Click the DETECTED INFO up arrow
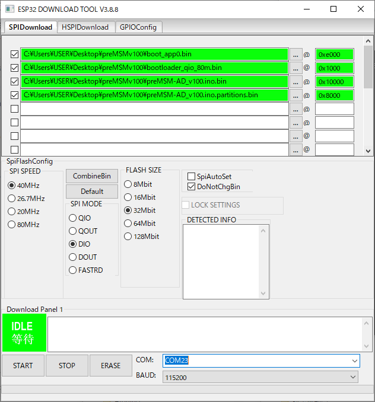This screenshot has width=375, height=402. click(x=263, y=231)
